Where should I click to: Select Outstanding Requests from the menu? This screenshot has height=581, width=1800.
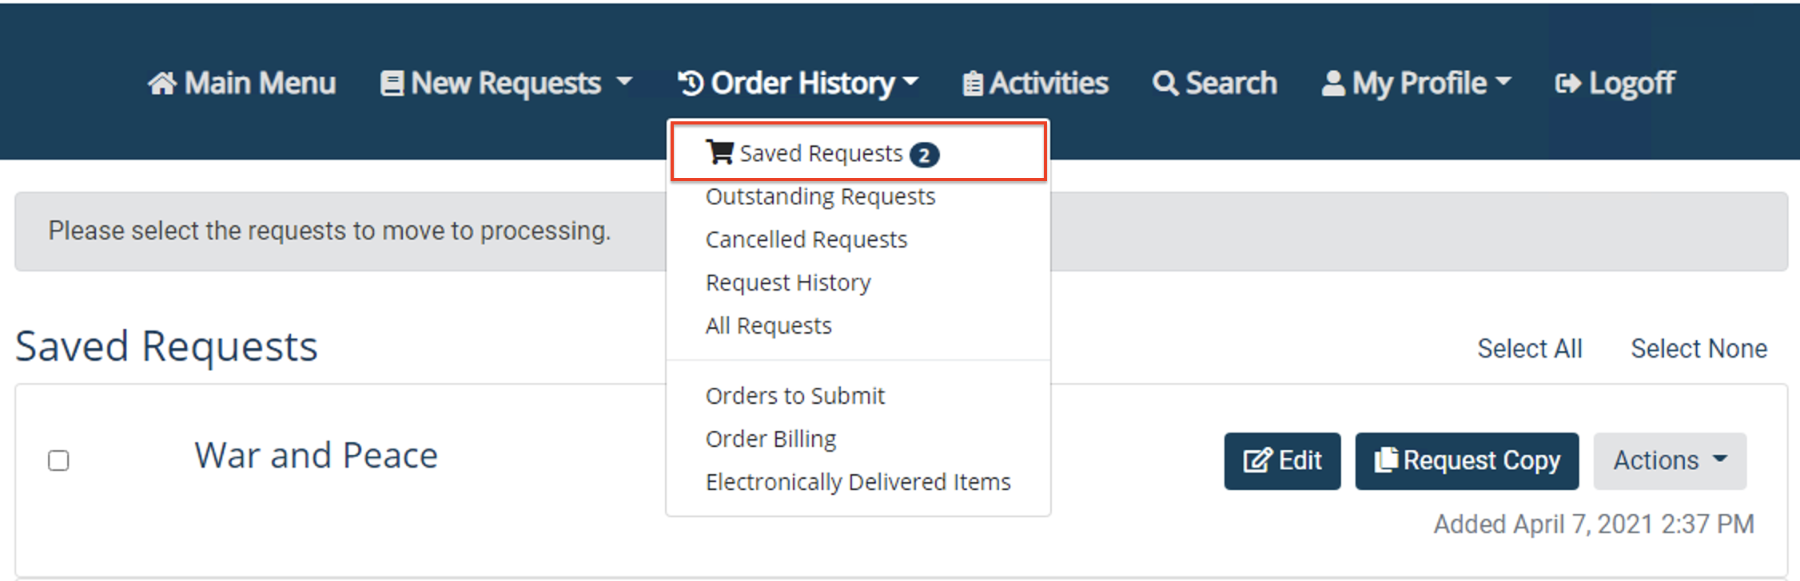(820, 196)
